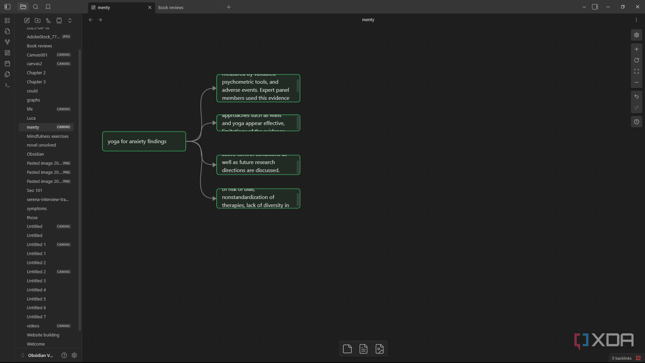The height and width of the screenshot is (363, 645).
Task: Open the file explorer folder tab
Action: click(23, 7)
